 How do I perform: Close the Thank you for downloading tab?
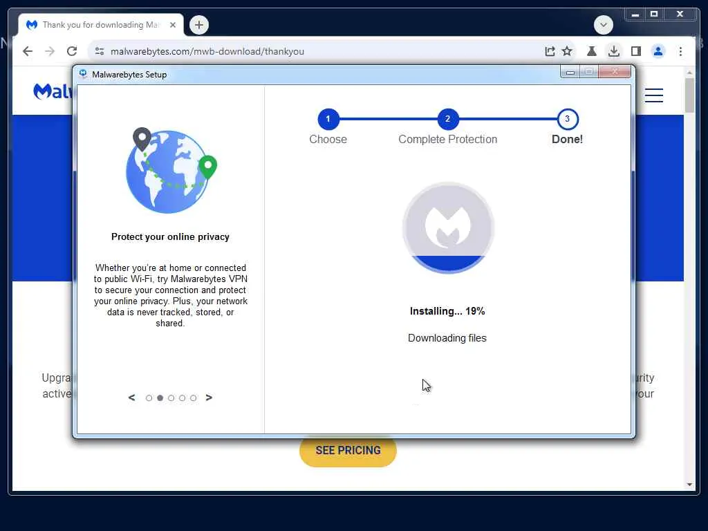[x=172, y=25]
